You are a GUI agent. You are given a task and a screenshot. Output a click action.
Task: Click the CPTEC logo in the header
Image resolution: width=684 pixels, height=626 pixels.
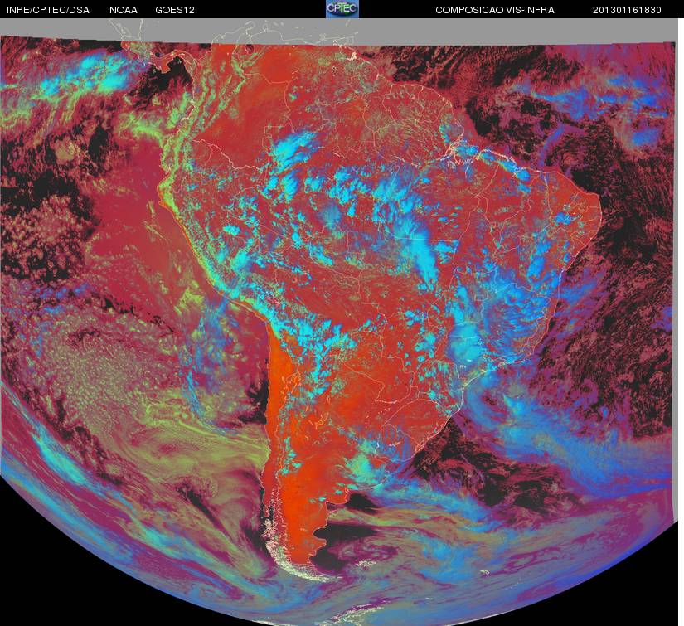tap(342, 9)
